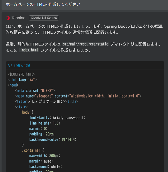Click the .container selector line
Image resolution: width=168 pixels, height=172 pixels.
[x=33, y=150]
